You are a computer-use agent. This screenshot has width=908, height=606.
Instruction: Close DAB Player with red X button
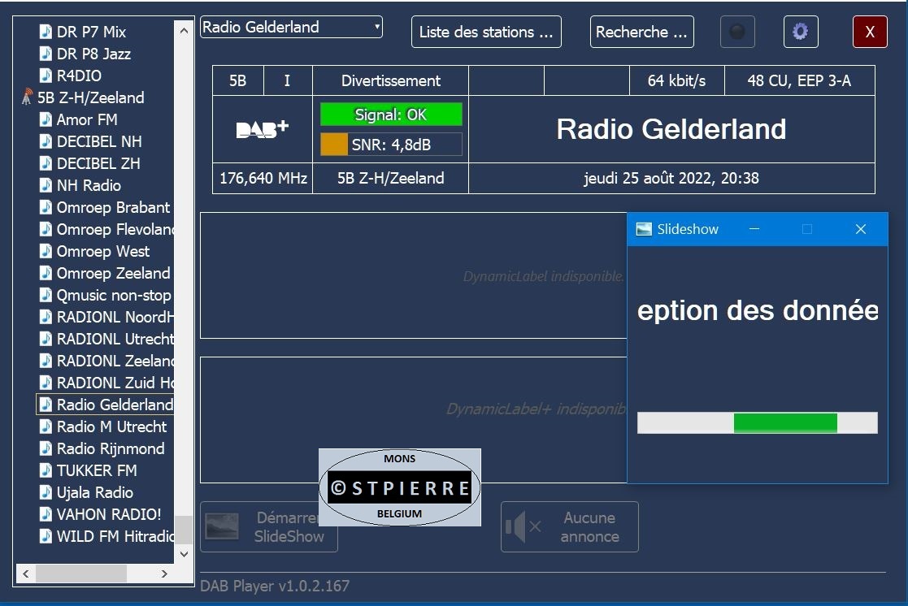(x=870, y=31)
